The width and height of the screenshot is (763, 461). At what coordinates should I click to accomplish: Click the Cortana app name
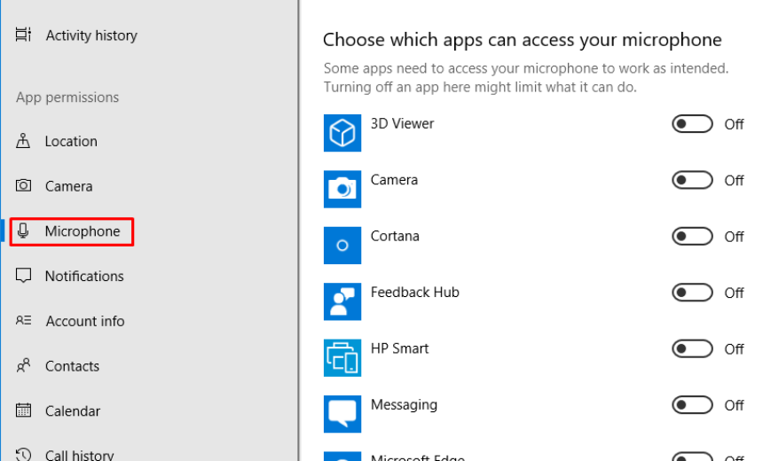pos(395,236)
